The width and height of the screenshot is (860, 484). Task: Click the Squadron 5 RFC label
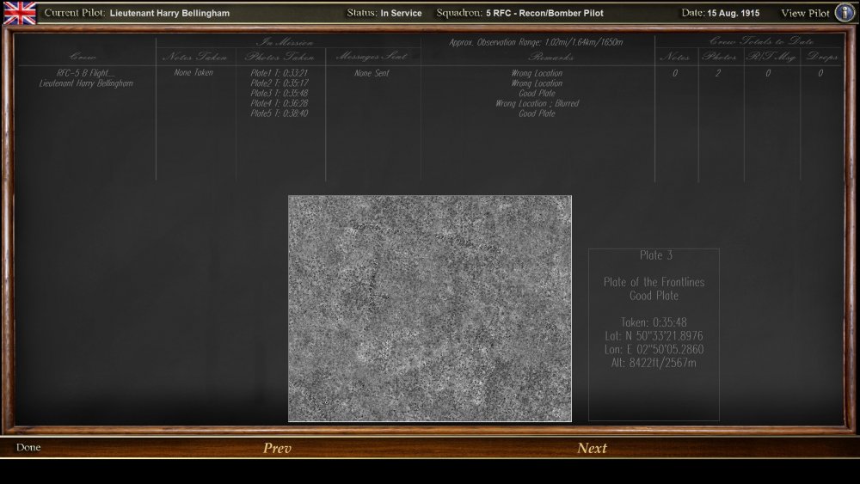click(x=544, y=14)
